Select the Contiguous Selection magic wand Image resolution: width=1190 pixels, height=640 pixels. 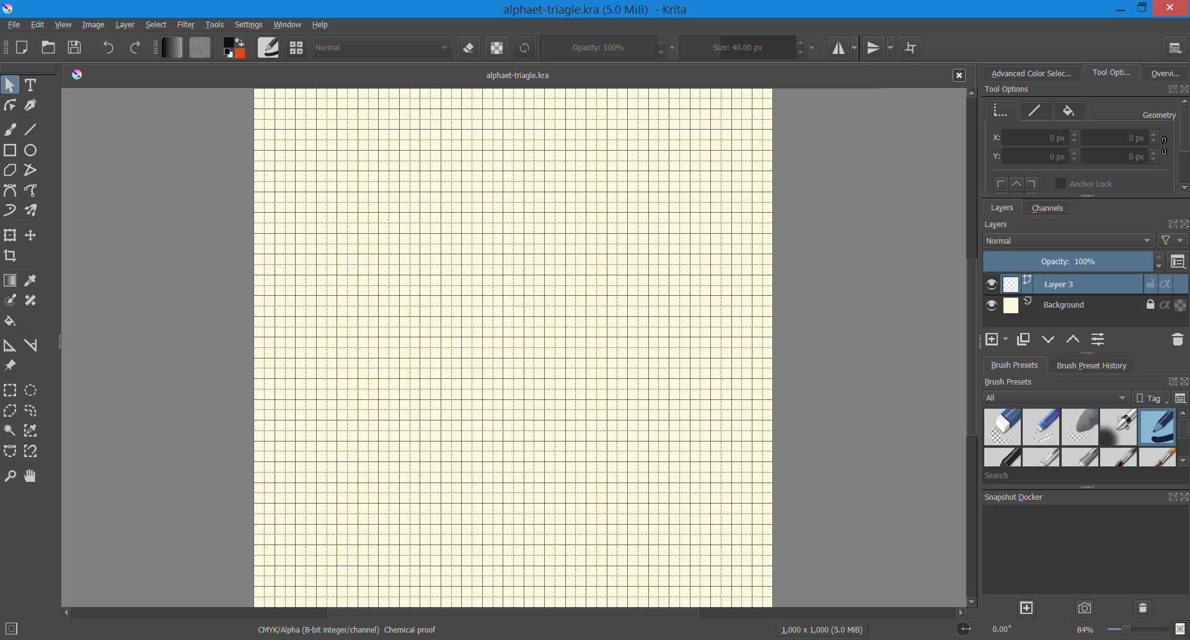coord(10,430)
